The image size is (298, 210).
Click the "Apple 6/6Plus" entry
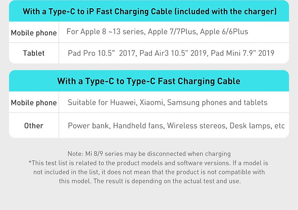[224, 32]
